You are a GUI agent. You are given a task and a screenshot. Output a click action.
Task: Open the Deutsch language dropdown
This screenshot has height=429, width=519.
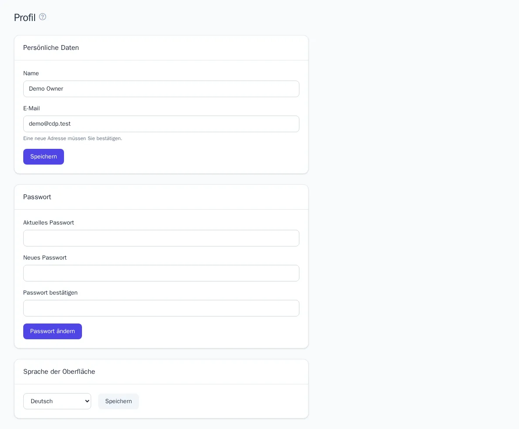pos(57,401)
